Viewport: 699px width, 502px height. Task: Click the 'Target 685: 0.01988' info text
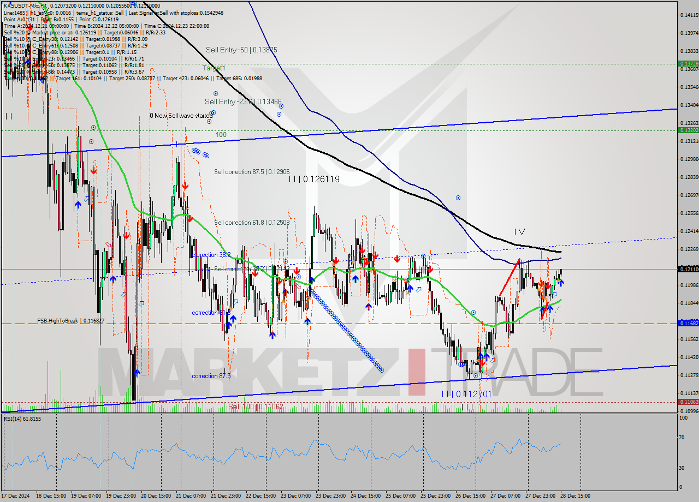point(240,79)
